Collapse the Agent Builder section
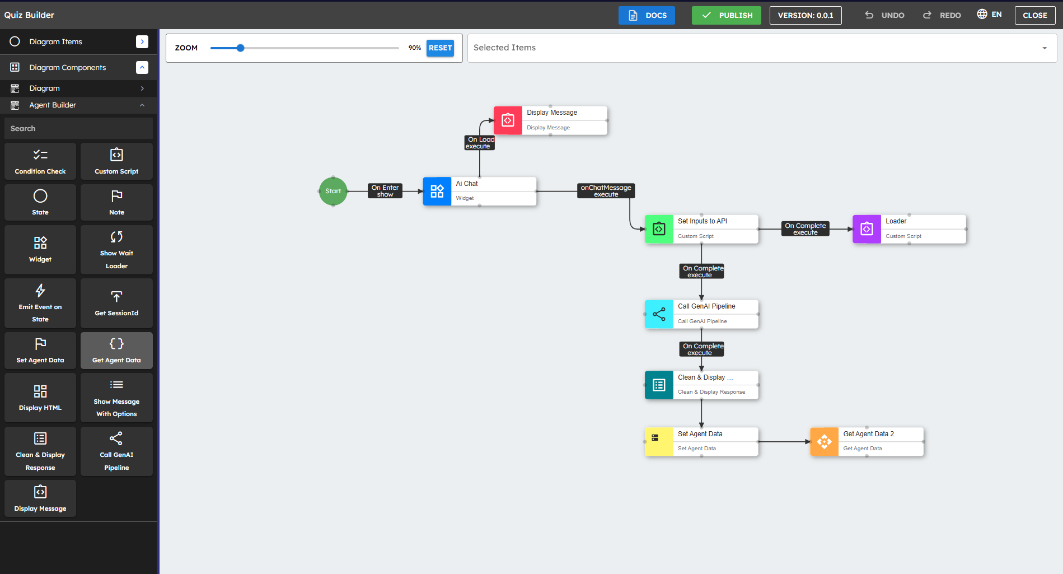This screenshot has width=1063, height=574. (x=142, y=105)
